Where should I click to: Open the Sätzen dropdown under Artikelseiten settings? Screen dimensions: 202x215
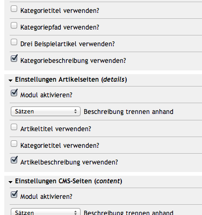(46, 111)
